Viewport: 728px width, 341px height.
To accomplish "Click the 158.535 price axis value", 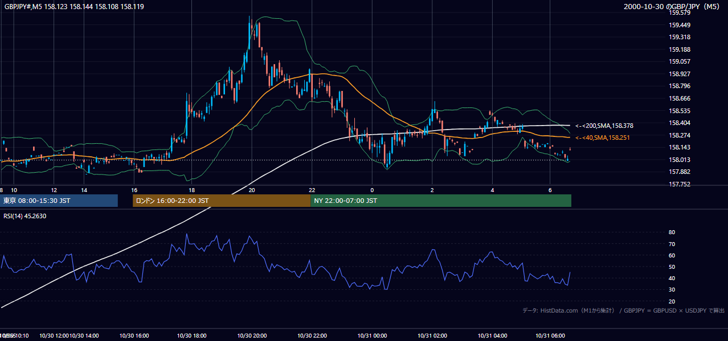I will (x=680, y=111).
